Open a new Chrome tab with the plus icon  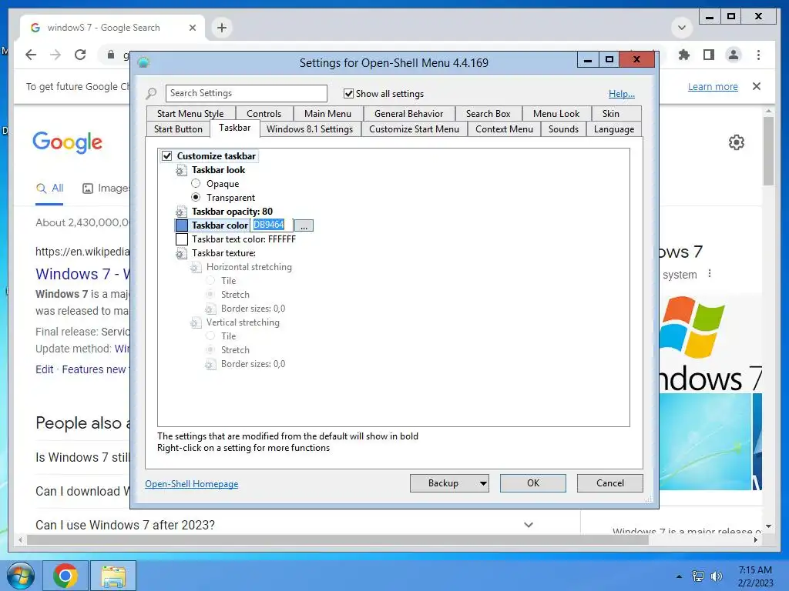(x=222, y=28)
